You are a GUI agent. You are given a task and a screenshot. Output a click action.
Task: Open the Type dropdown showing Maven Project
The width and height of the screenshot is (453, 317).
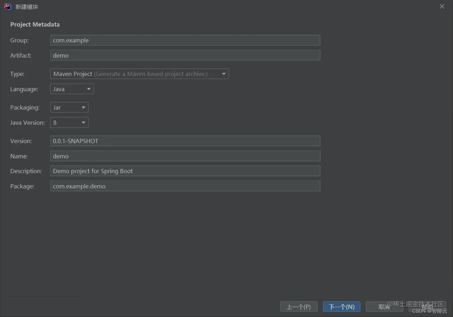[139, 74]
